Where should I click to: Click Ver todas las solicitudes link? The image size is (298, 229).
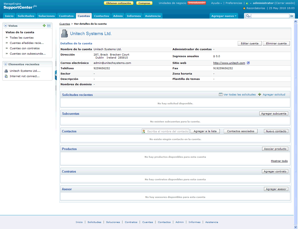(x=240, y=95)
